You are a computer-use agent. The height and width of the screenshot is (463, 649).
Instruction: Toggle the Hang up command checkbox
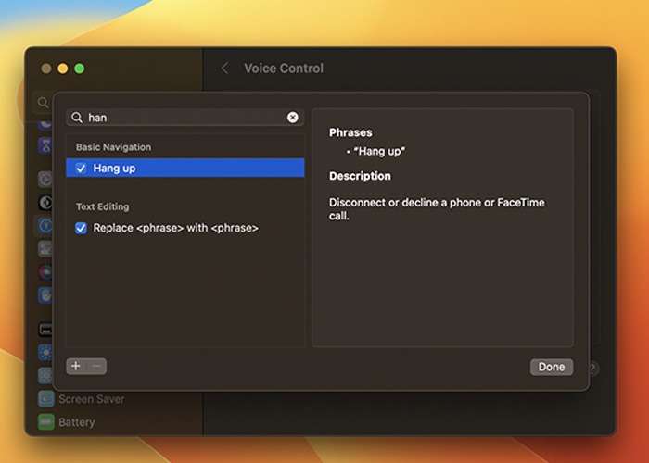[82, 169]
